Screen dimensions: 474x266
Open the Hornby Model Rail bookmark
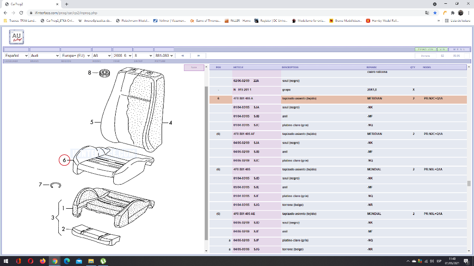(x=383, y=21)
